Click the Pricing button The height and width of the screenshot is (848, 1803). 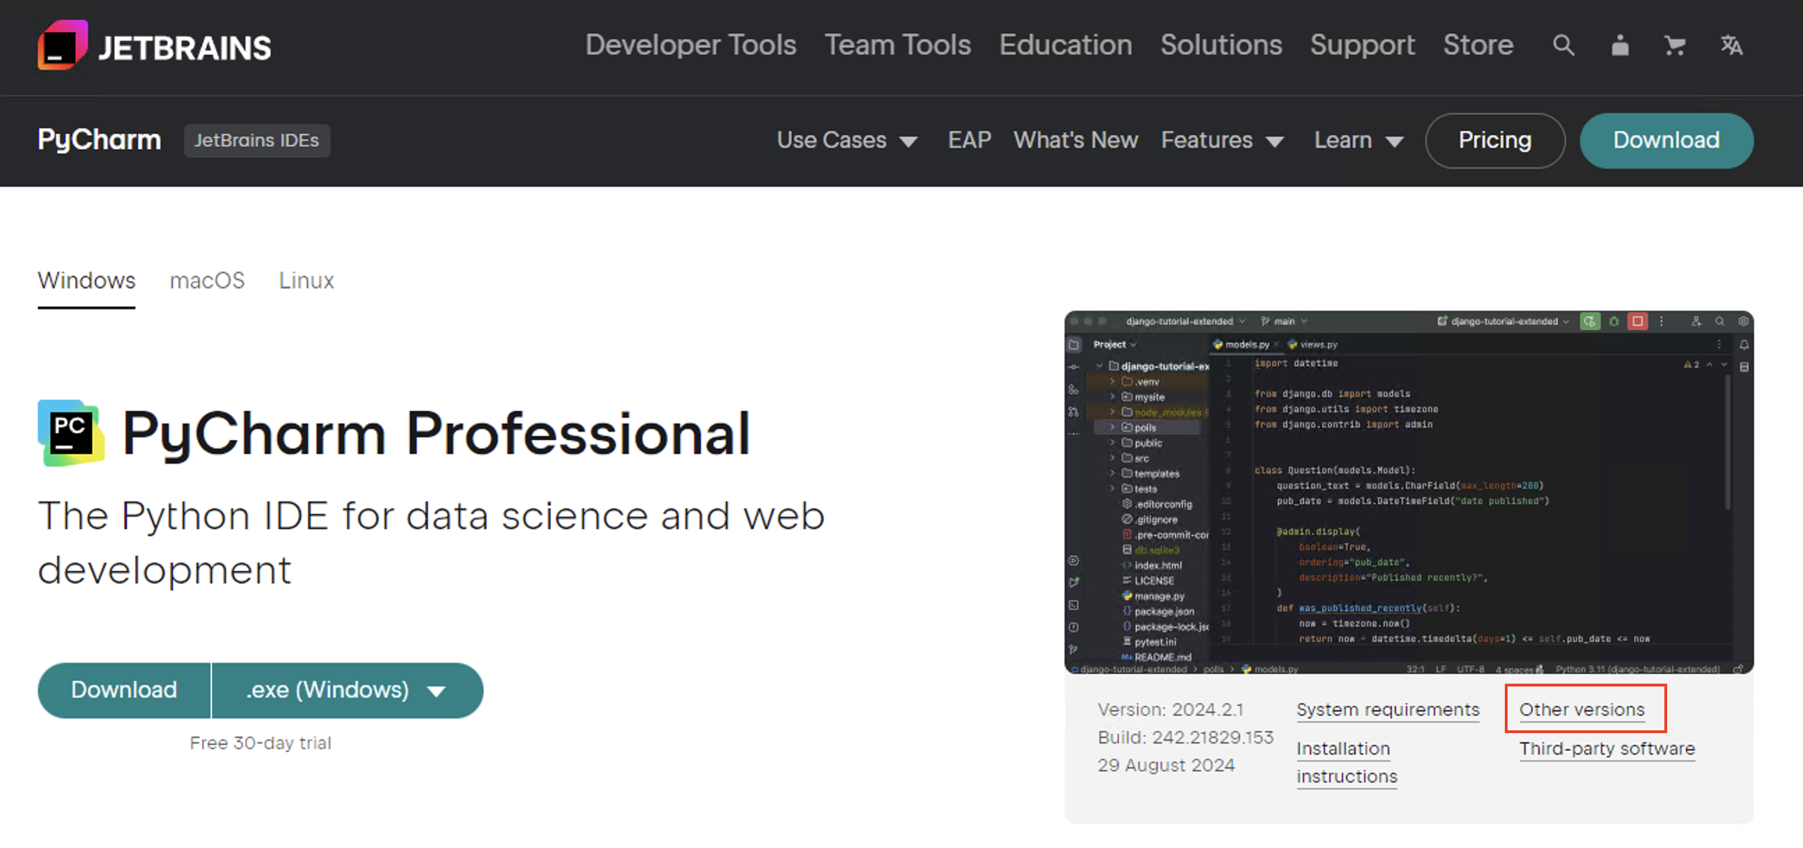[1494, 140]
